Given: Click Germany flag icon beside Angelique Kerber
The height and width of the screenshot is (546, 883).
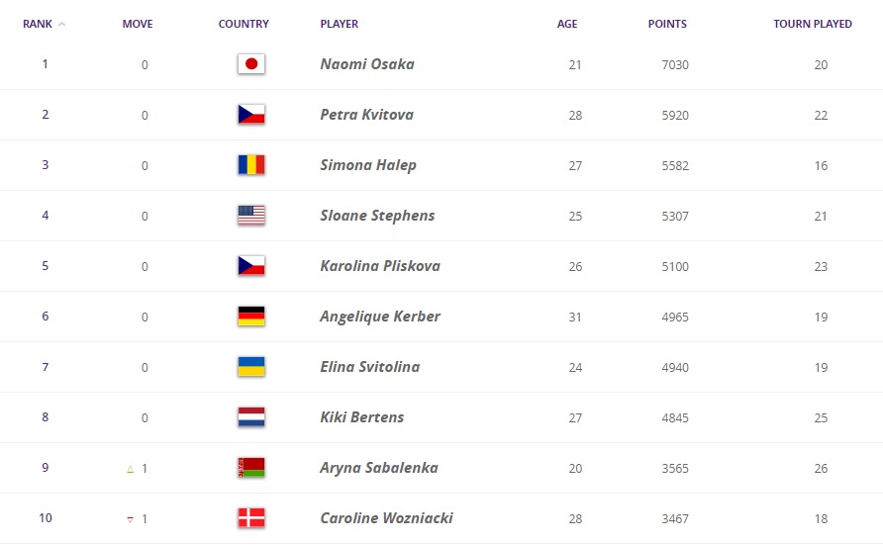Looking at the screenshot, I should [251, 317].
